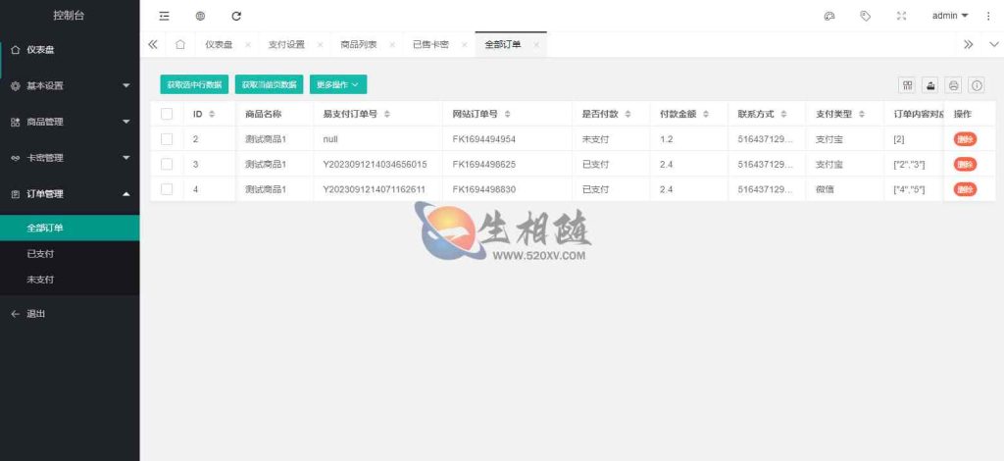Open the theme palette icon
The height and width of the screenshot is (461, 1004).
pyautogui.click(x=829, y=16)
